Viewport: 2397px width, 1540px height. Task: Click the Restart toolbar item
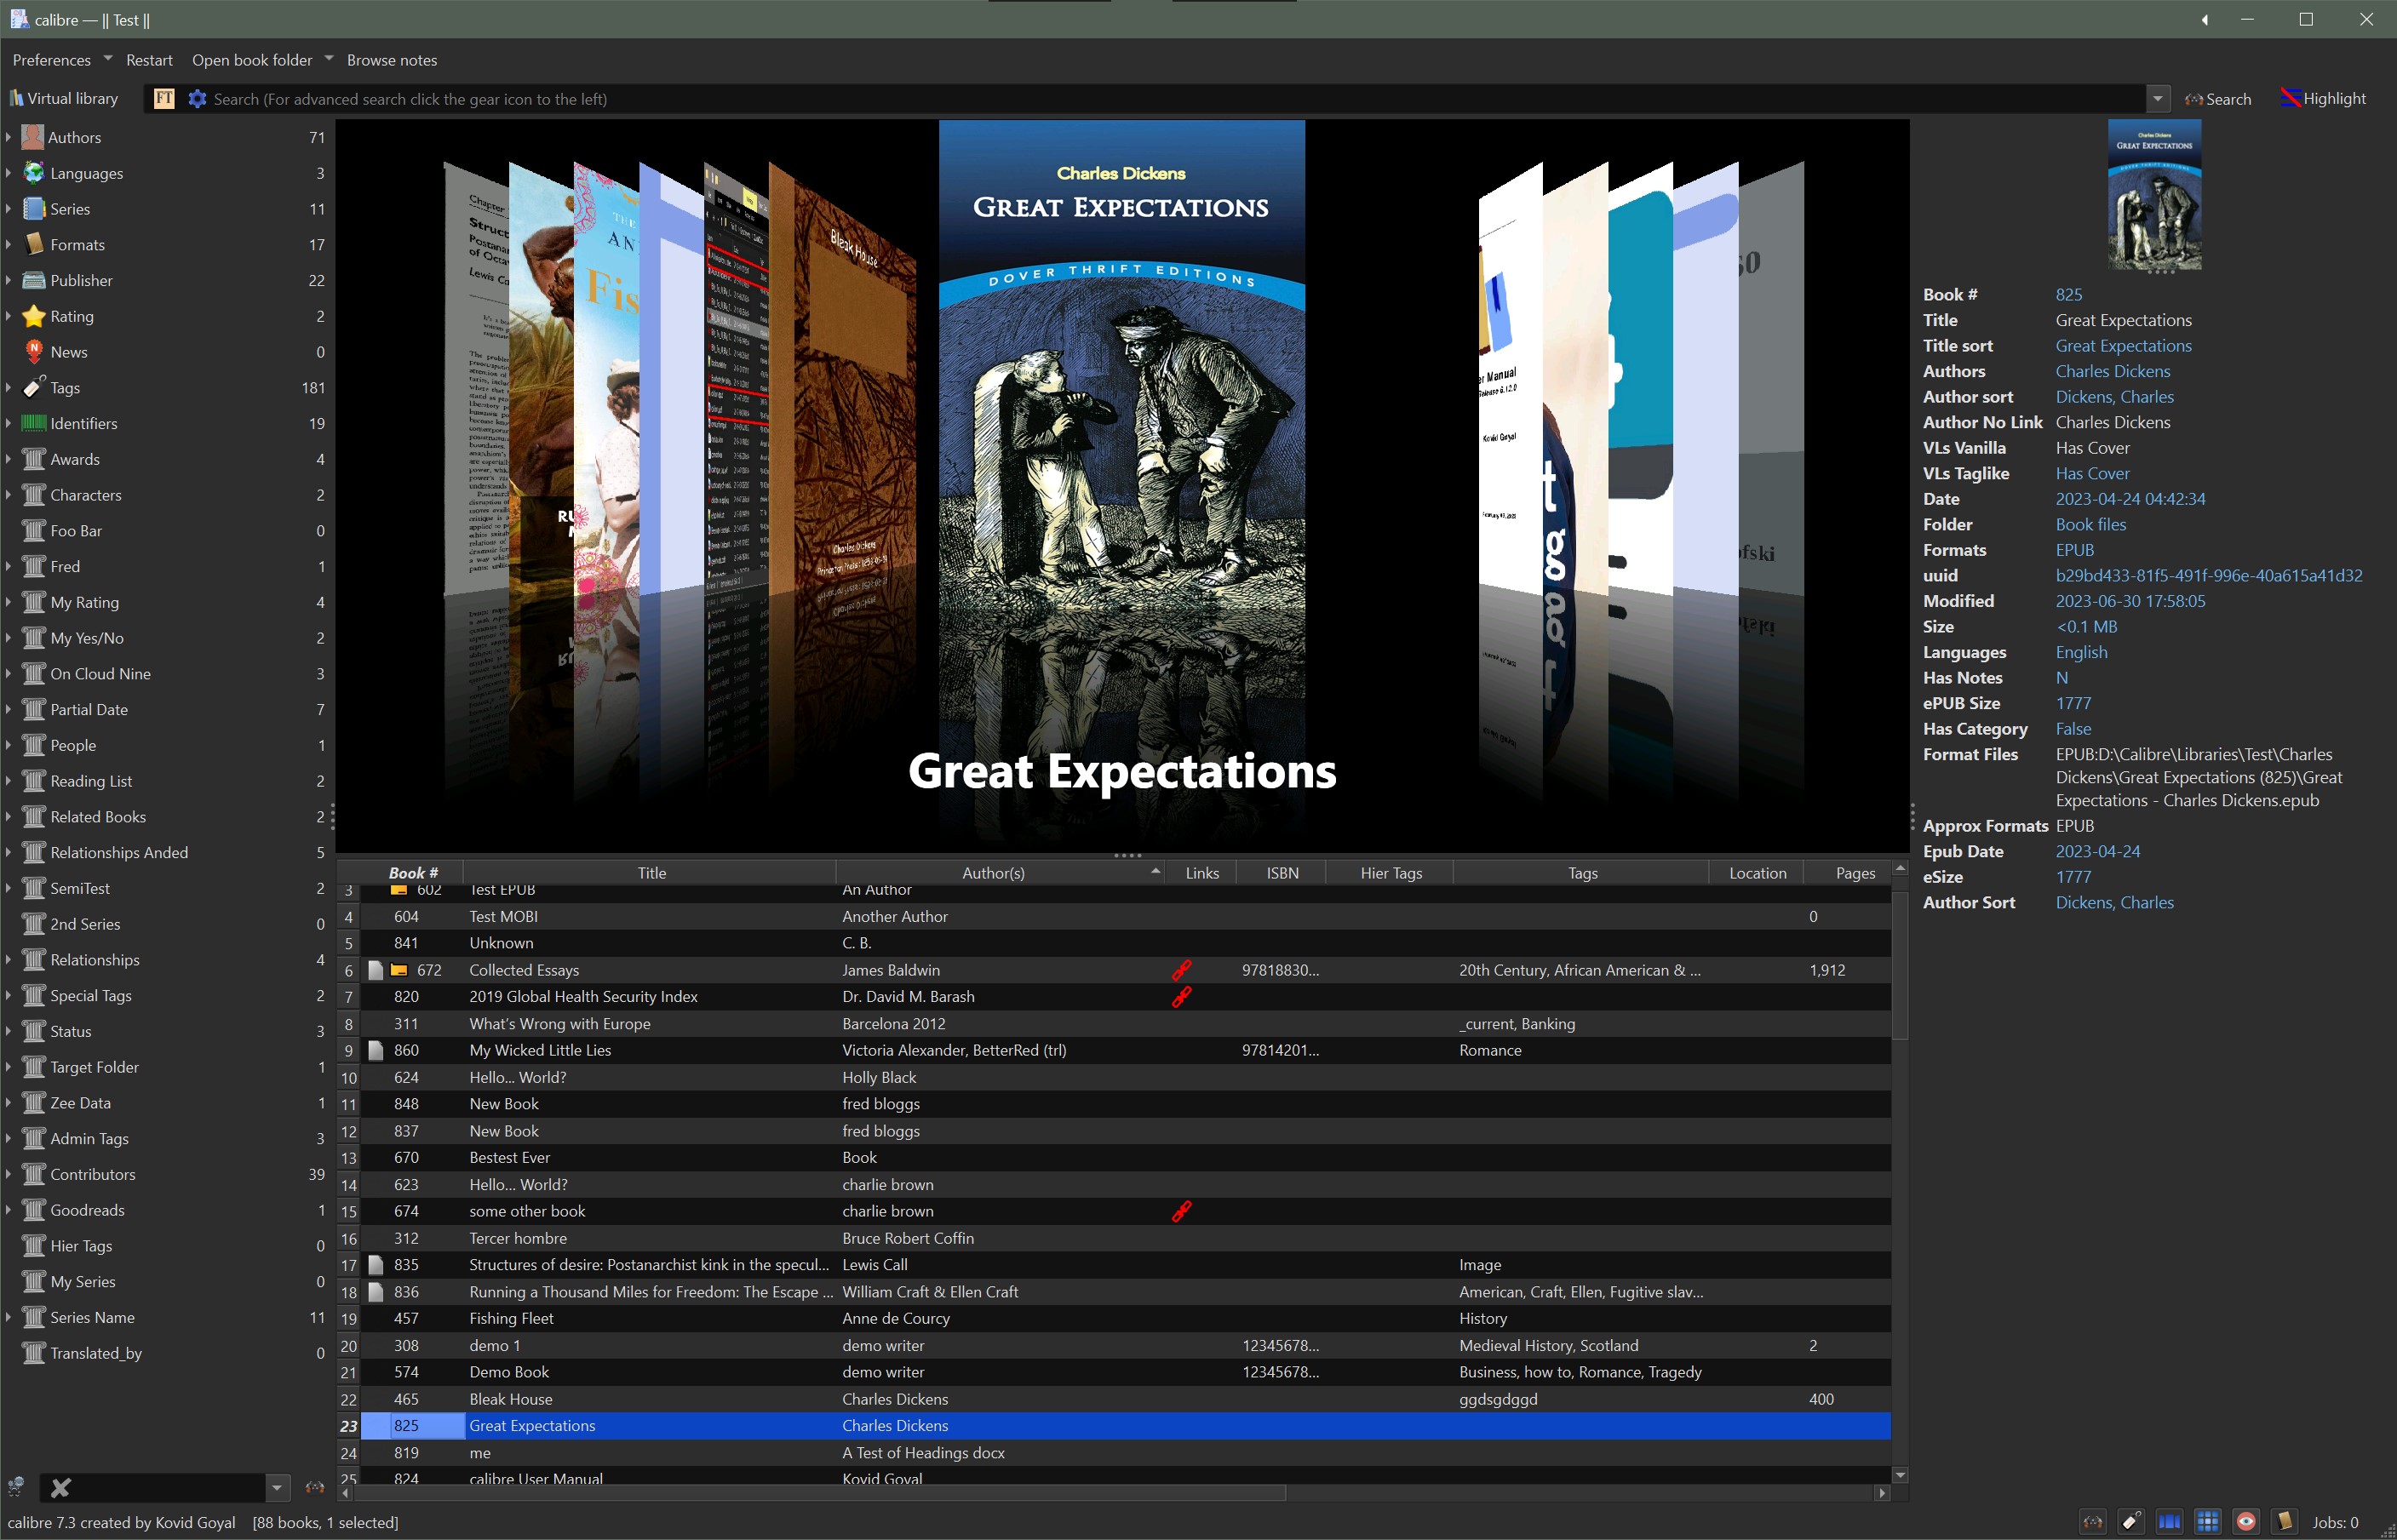point(149,60)
